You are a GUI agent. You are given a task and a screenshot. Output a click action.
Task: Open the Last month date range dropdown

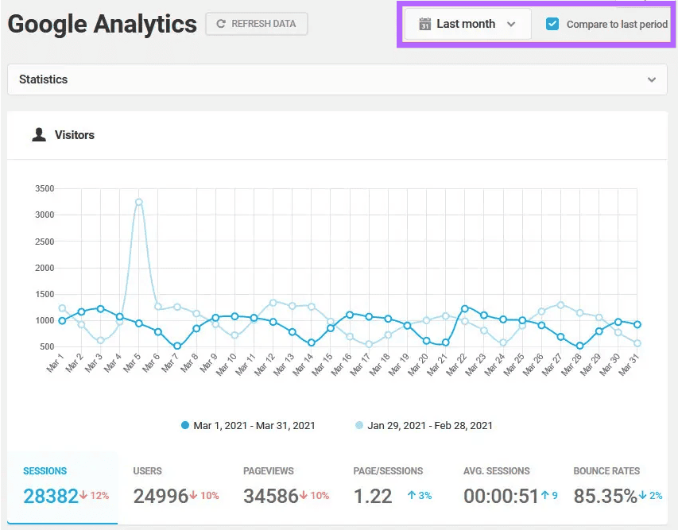pos(467,24)
